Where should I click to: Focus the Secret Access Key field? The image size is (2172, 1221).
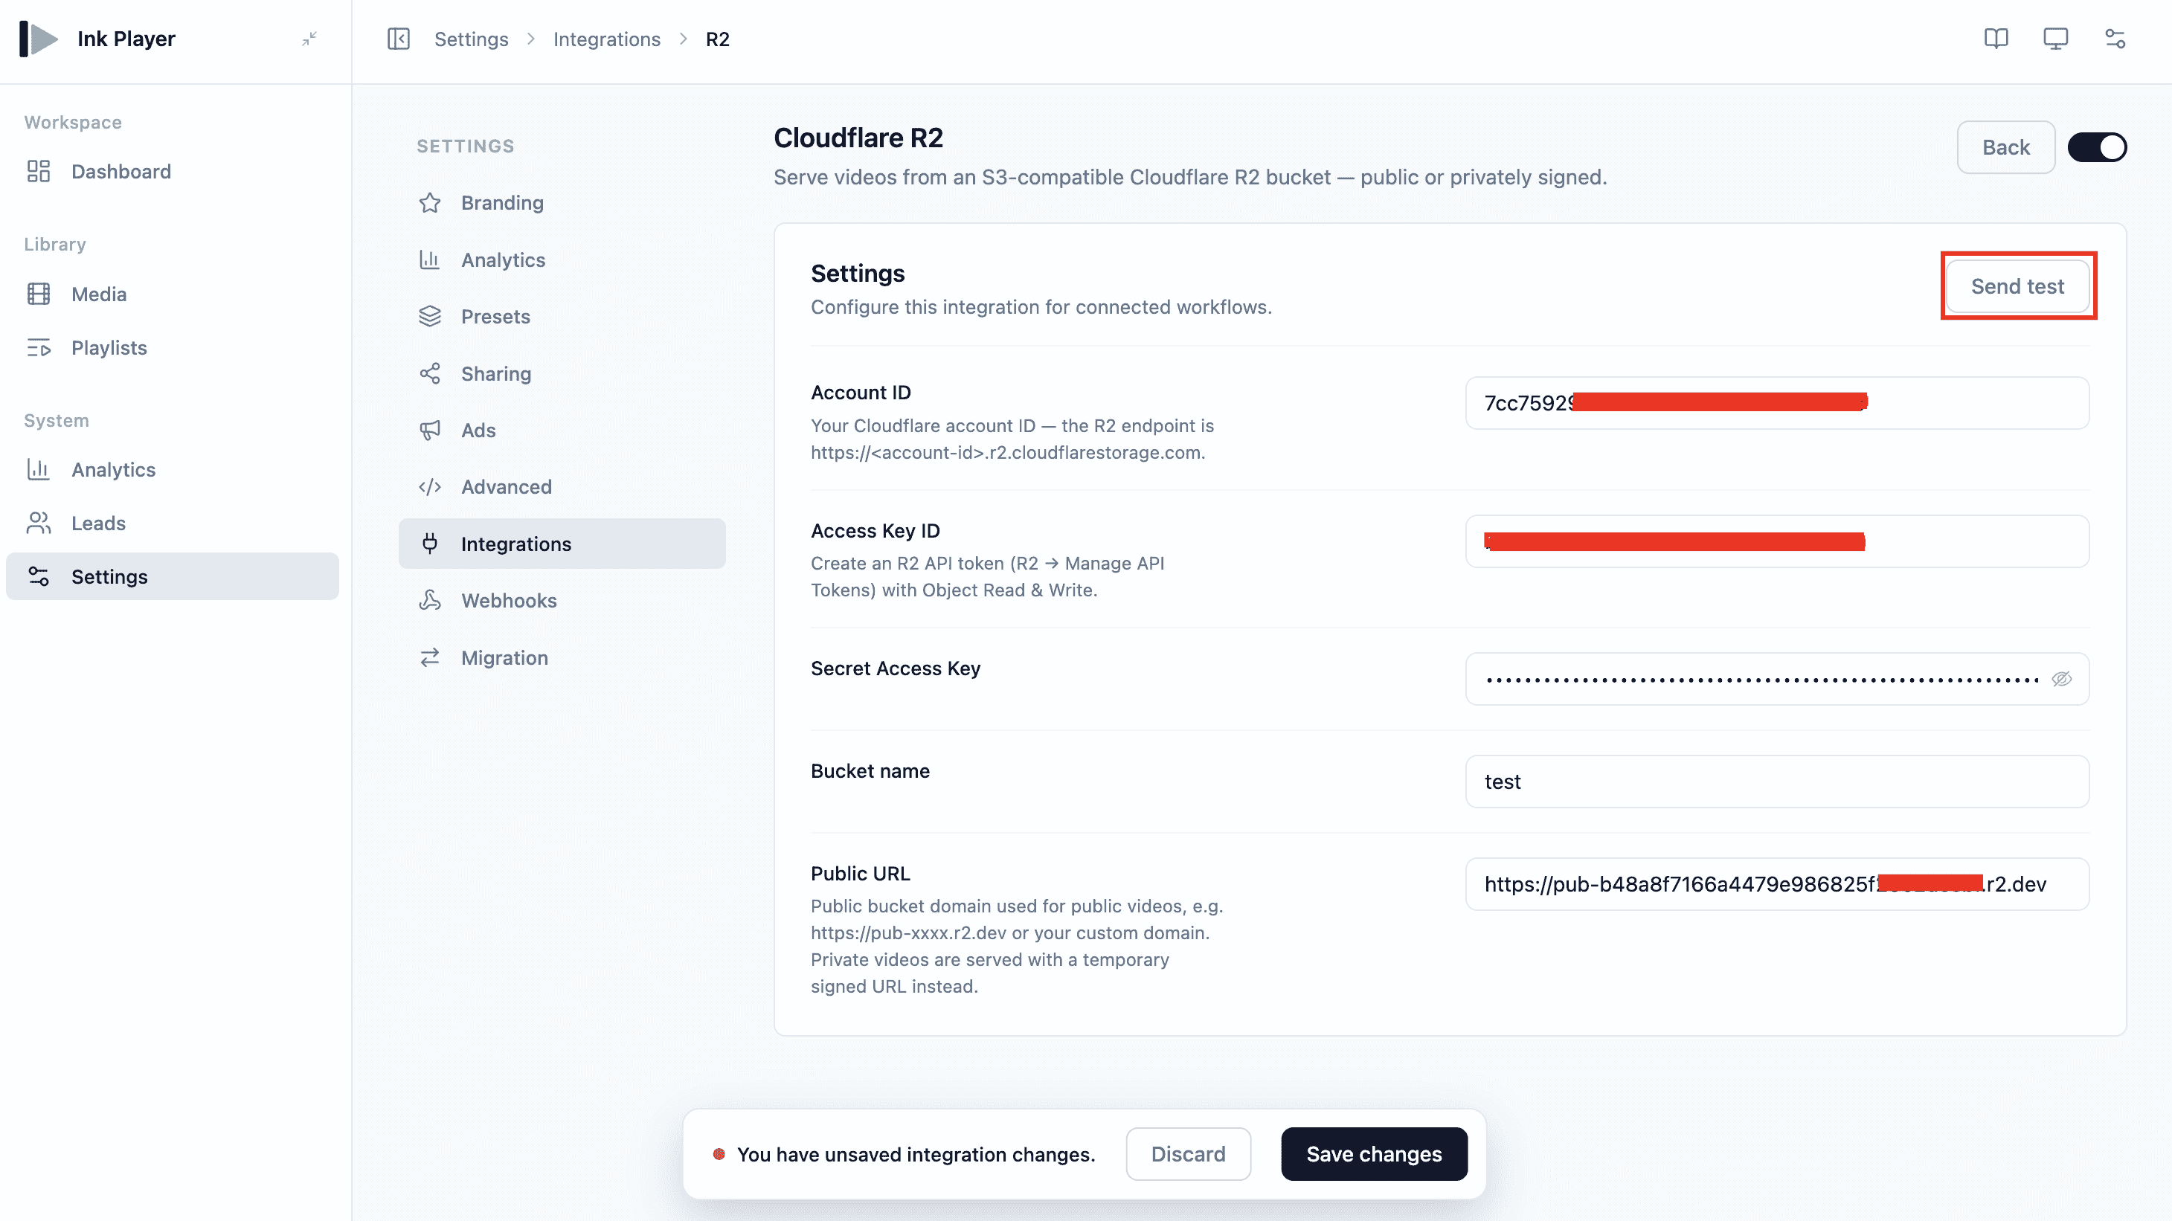(1776, 679)
